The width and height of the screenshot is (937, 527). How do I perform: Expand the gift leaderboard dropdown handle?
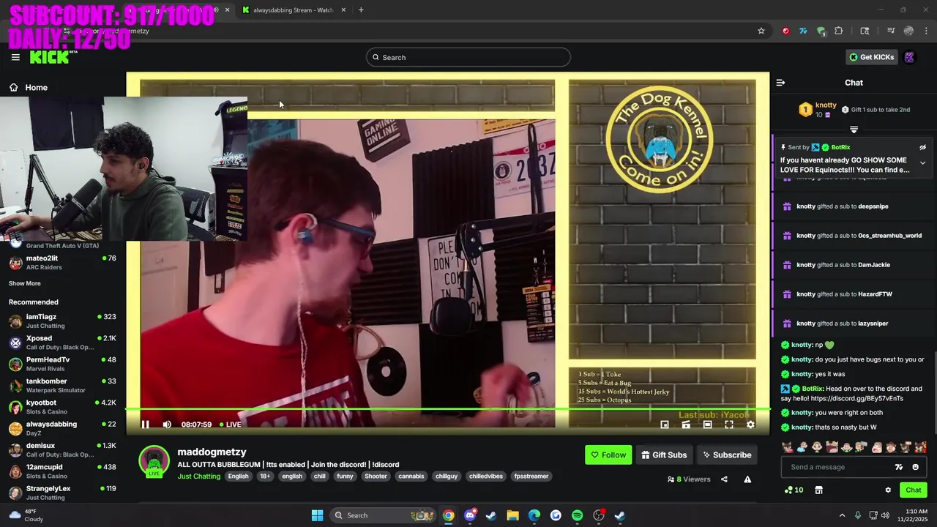pos(854,130)
